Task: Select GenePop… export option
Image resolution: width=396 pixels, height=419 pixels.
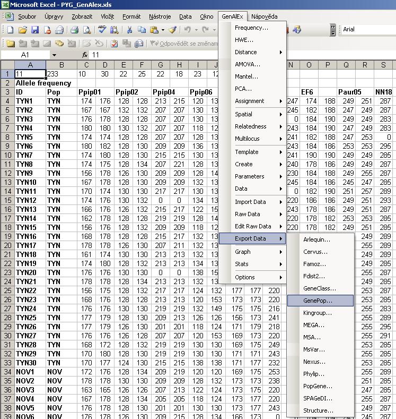Action: [320, 301]
